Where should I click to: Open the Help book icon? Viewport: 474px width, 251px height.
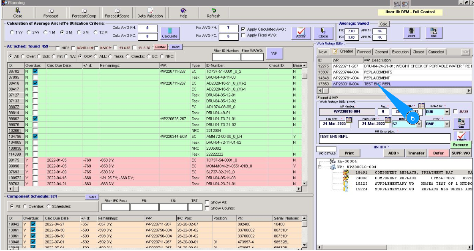[183, 13]
